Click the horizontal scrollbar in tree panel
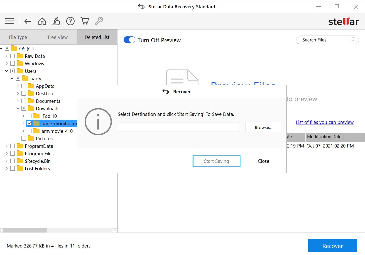 pyautogui.click(x=25, y=231)
